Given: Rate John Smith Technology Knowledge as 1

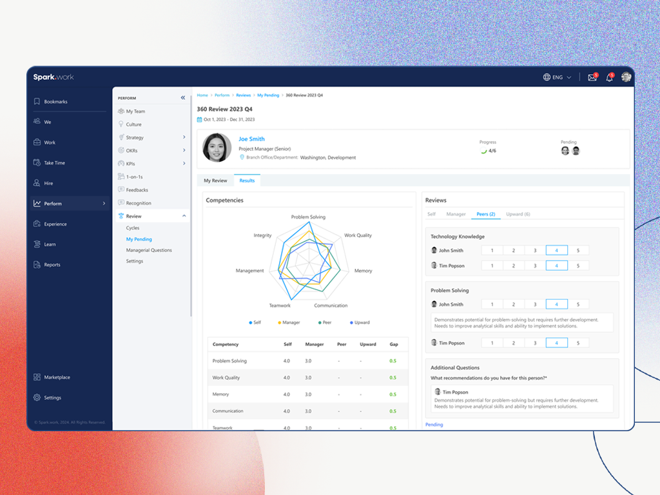Looking at the screenshot, I should (x=492, y=251).
